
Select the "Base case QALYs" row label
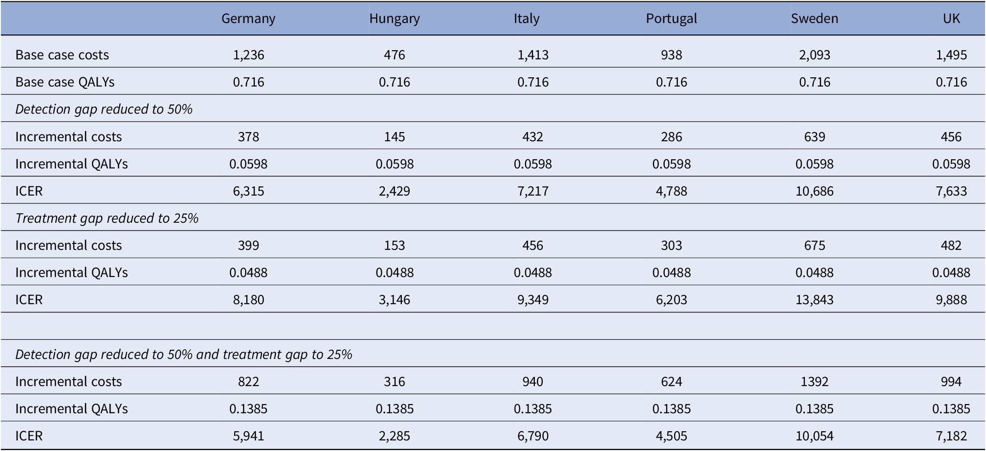click(65, 82)
